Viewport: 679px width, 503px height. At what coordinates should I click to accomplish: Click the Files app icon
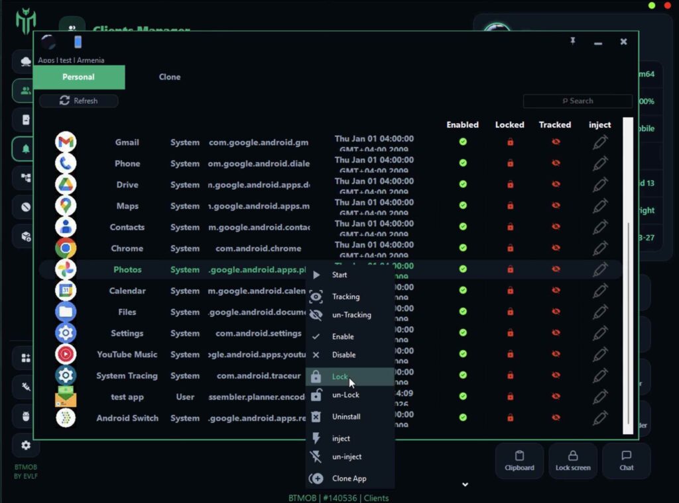tap(66, 312)
